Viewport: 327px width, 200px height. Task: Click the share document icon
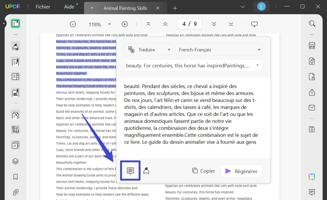[x=312, y=92]
